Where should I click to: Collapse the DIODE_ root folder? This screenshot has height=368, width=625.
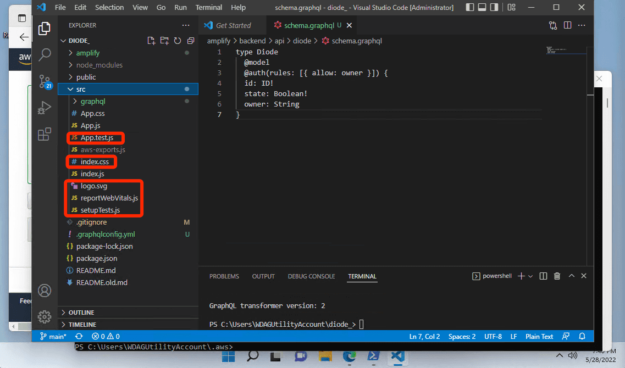click(x=63, y=41)
